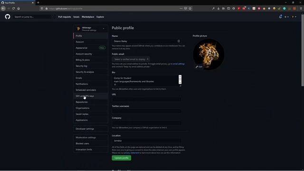Open Scheduled reminders in sidebar
This screenshot has height=171, width=304.
click(x=91, y=90)
